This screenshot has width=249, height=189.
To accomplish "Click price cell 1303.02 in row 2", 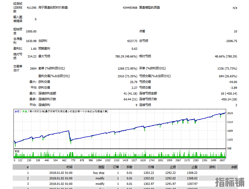I will click(149, 178).
